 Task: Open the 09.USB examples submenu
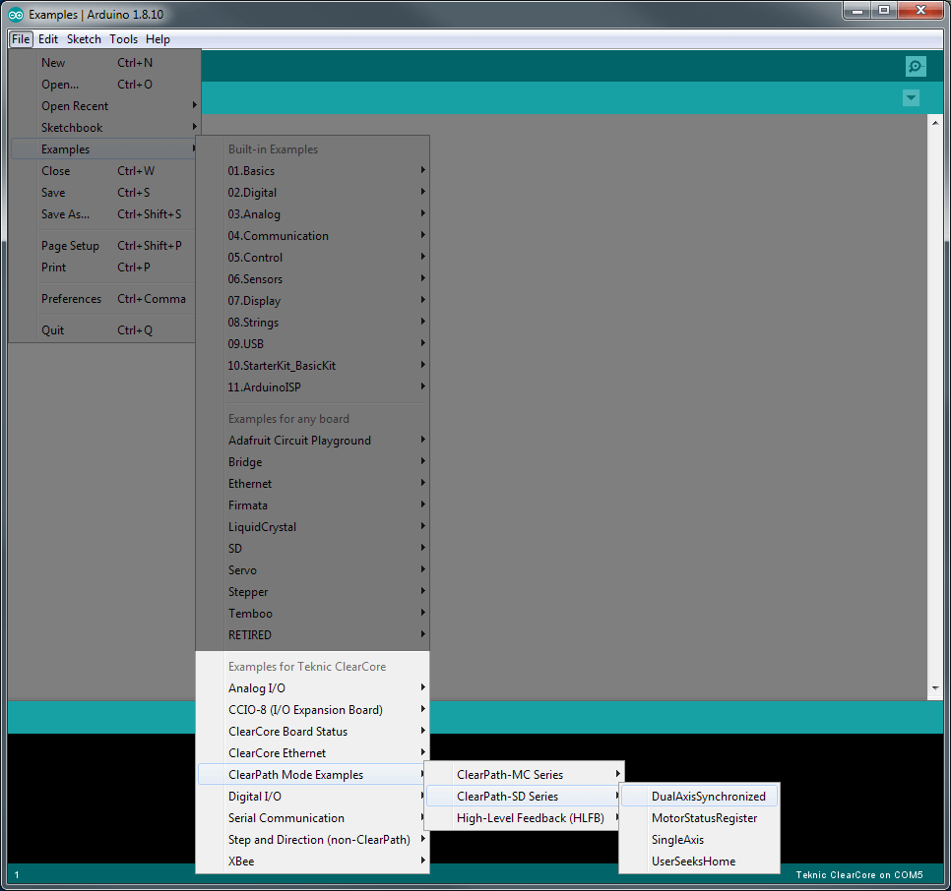[x=325, y=343]
